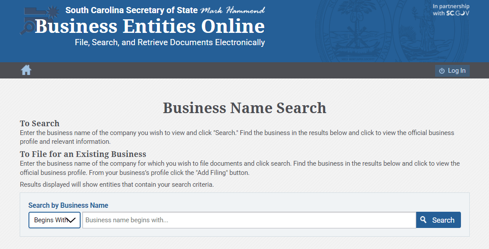Click File, Search, and Retrieve Documents Electronically tagline
Image resolution: width=489 pixels, height=249 pixels.
pos(170,43)
